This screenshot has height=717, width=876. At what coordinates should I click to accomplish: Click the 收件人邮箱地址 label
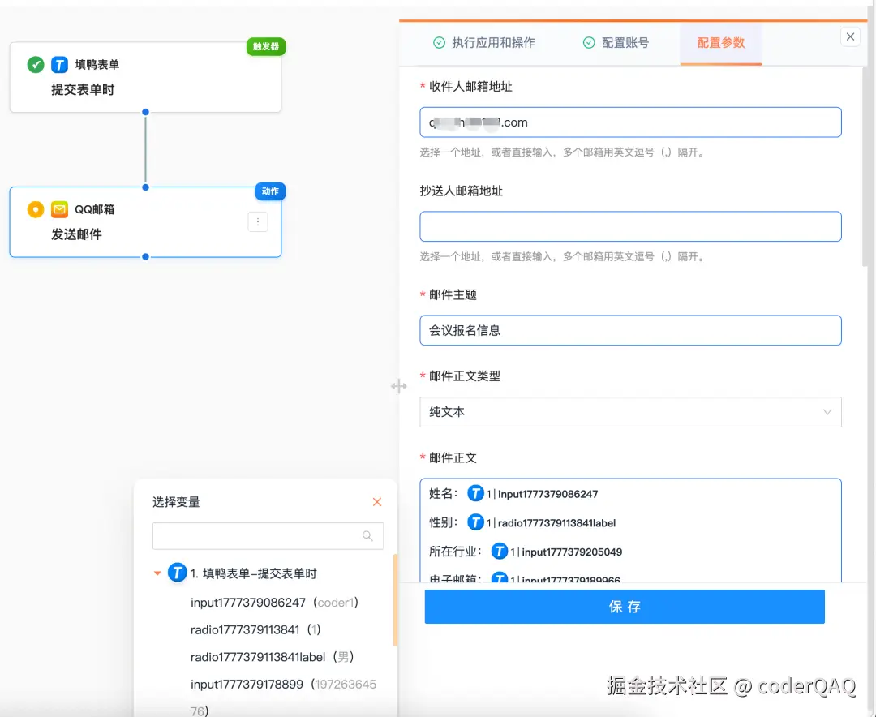pyautogui.click(x=470, y=87)
